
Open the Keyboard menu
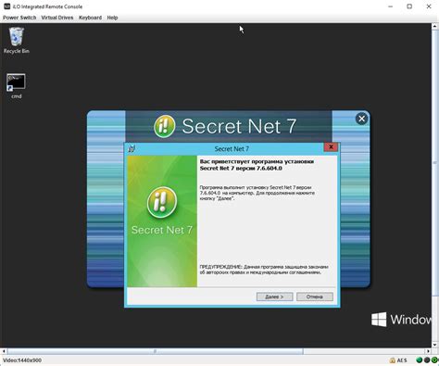[x=90, y=18]
